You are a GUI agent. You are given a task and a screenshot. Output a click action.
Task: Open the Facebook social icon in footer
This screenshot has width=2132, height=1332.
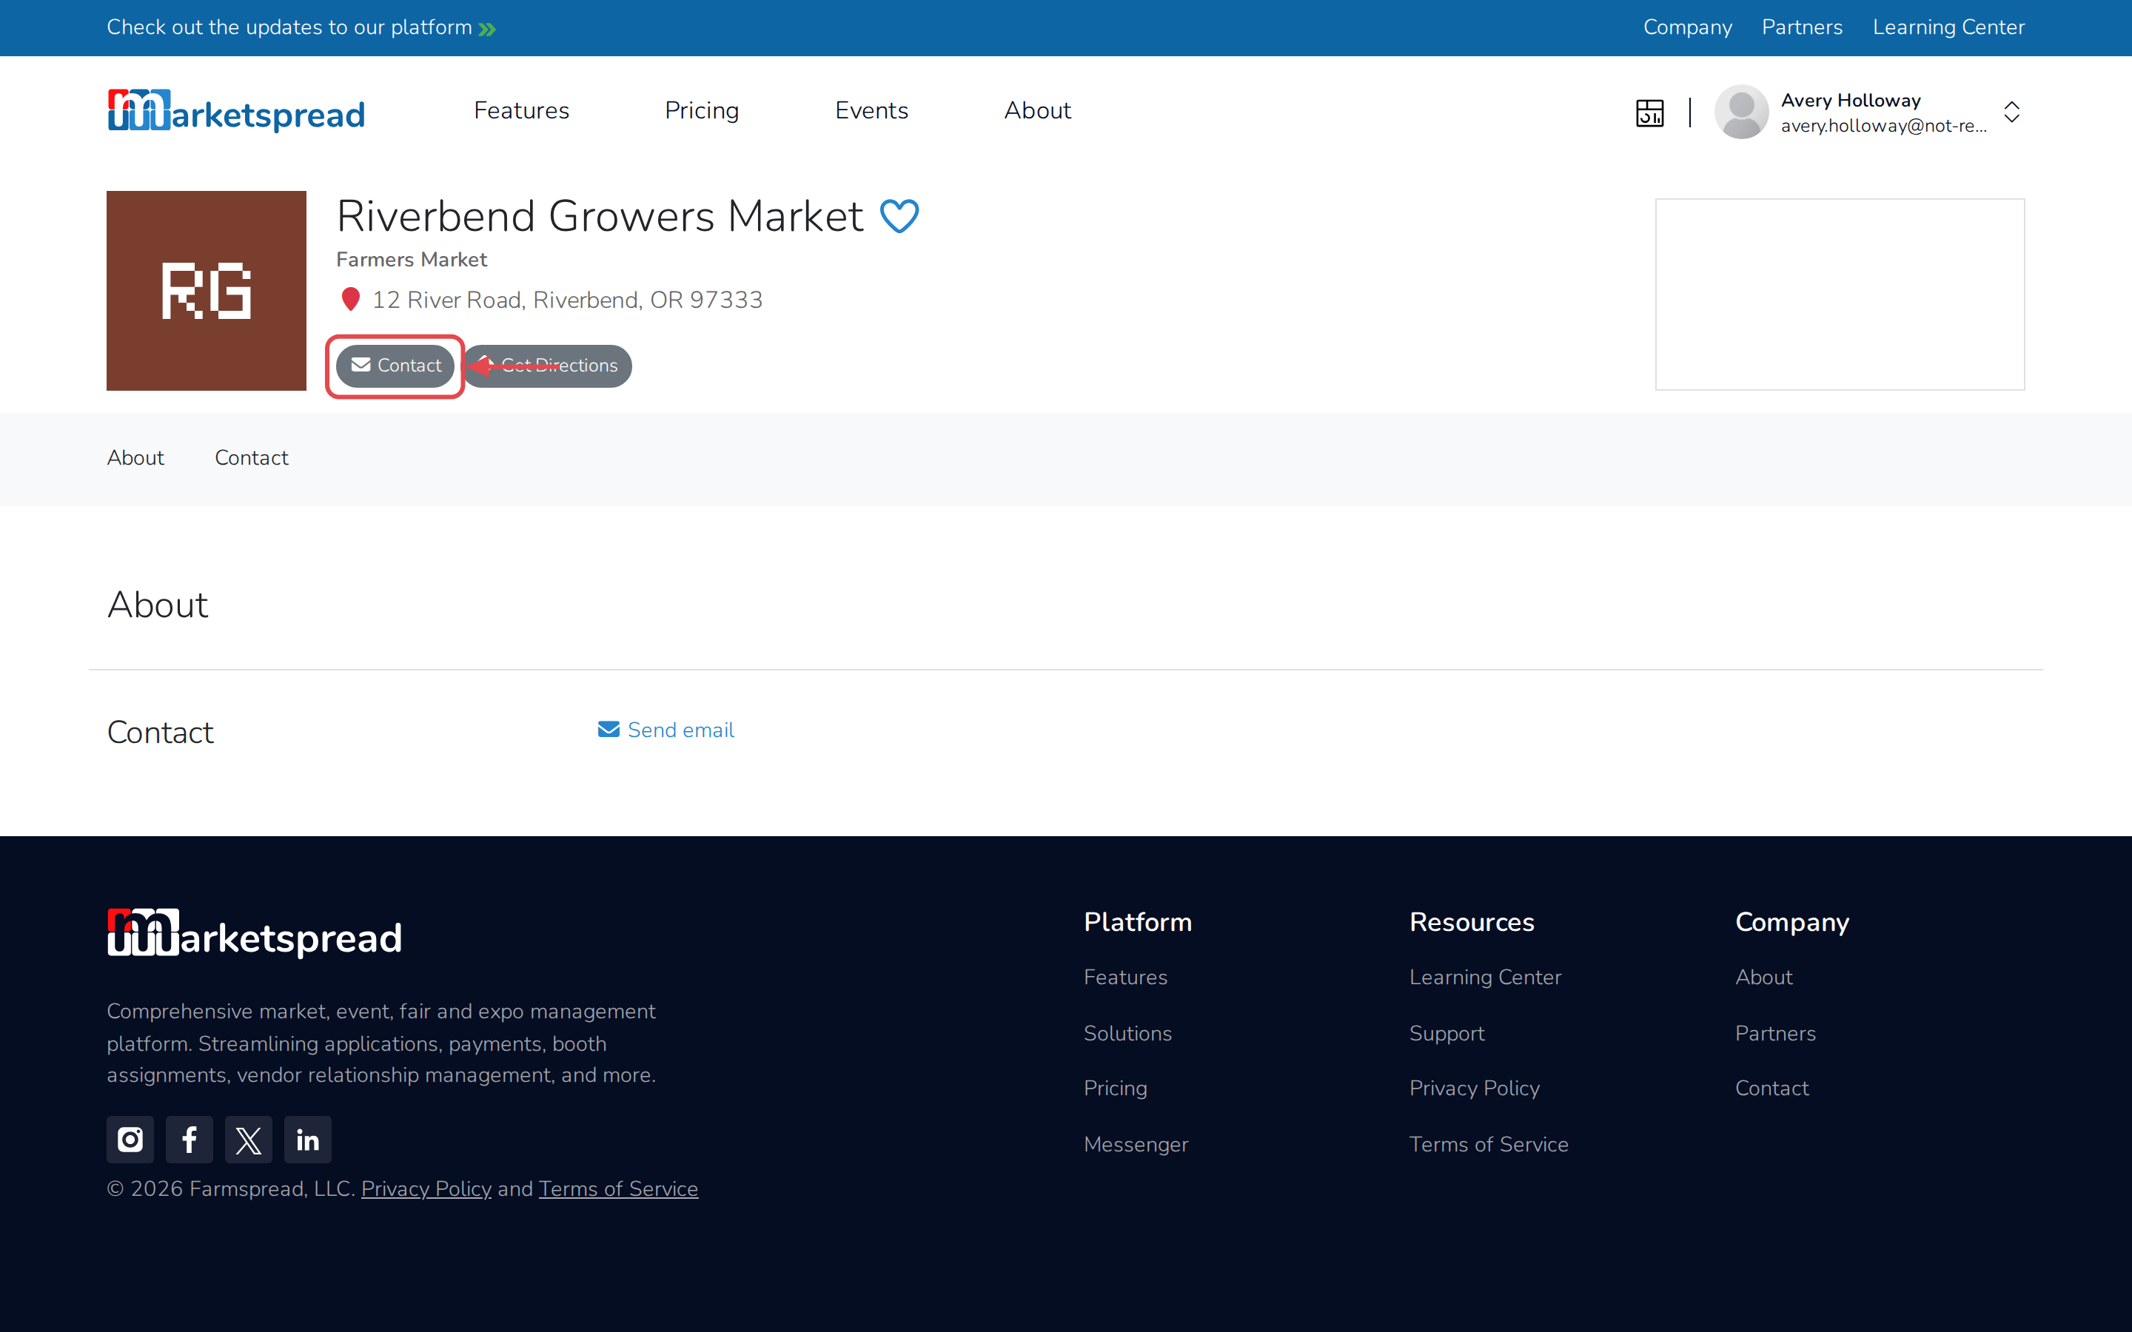[x=190, y=1139]
